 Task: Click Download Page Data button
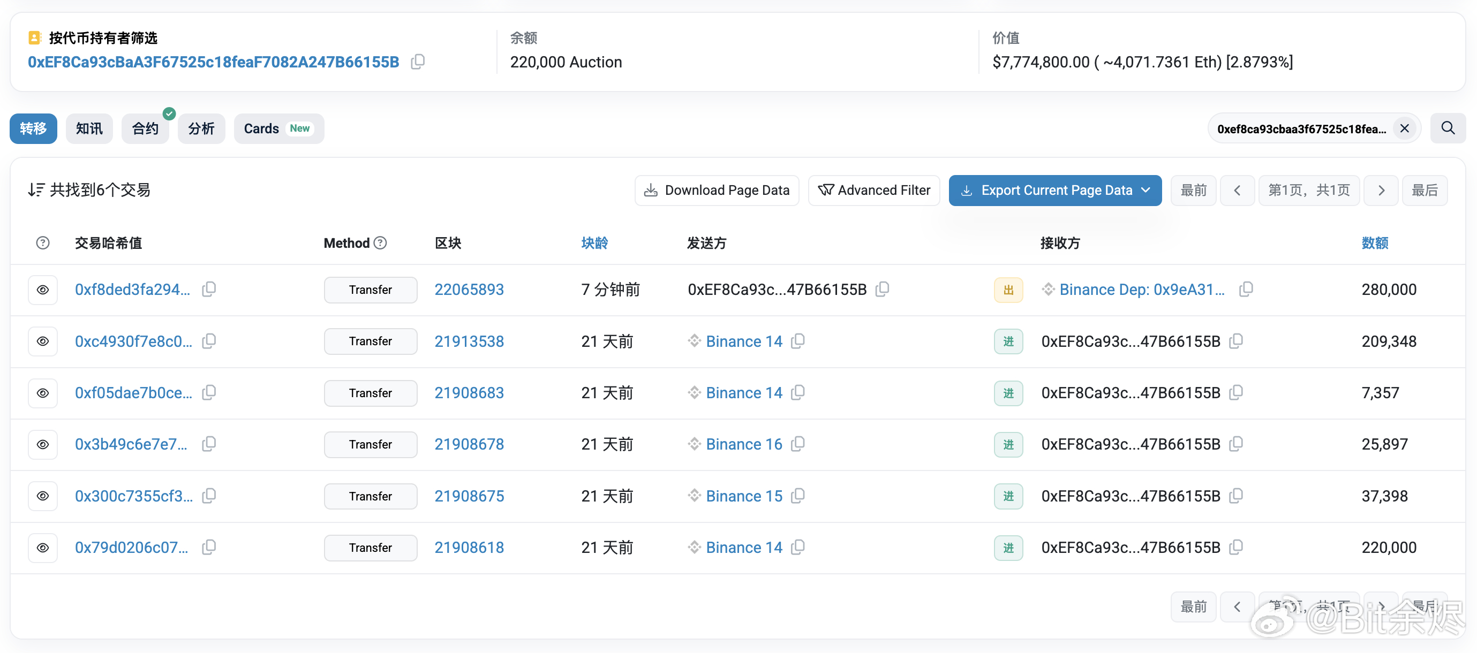717,190
